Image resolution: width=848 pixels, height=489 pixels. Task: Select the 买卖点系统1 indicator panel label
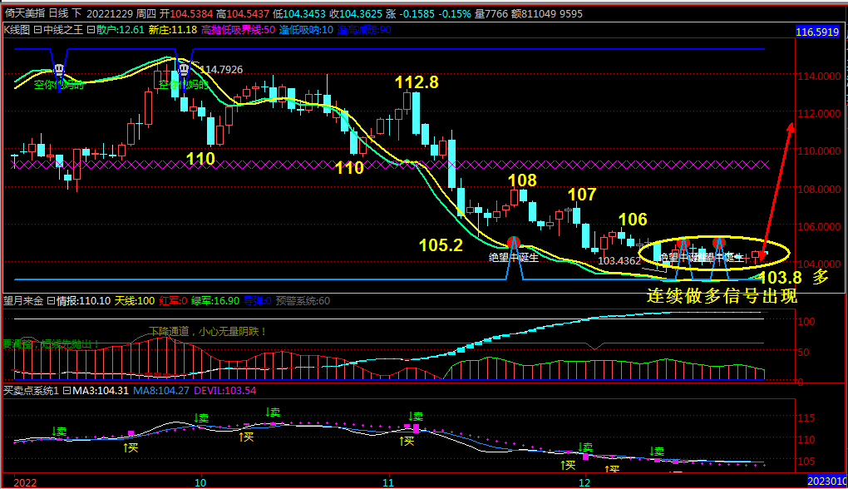pos(31,390)
